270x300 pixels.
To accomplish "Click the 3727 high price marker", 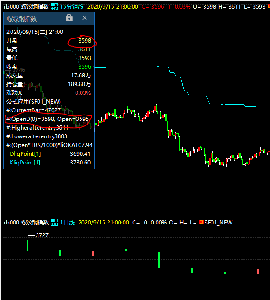I will click(42, 235).
